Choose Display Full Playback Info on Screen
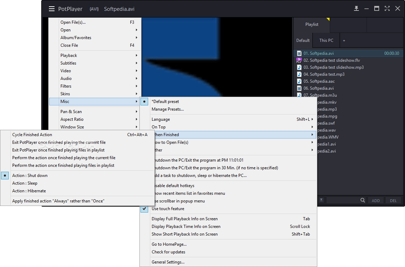 point(228,219)
